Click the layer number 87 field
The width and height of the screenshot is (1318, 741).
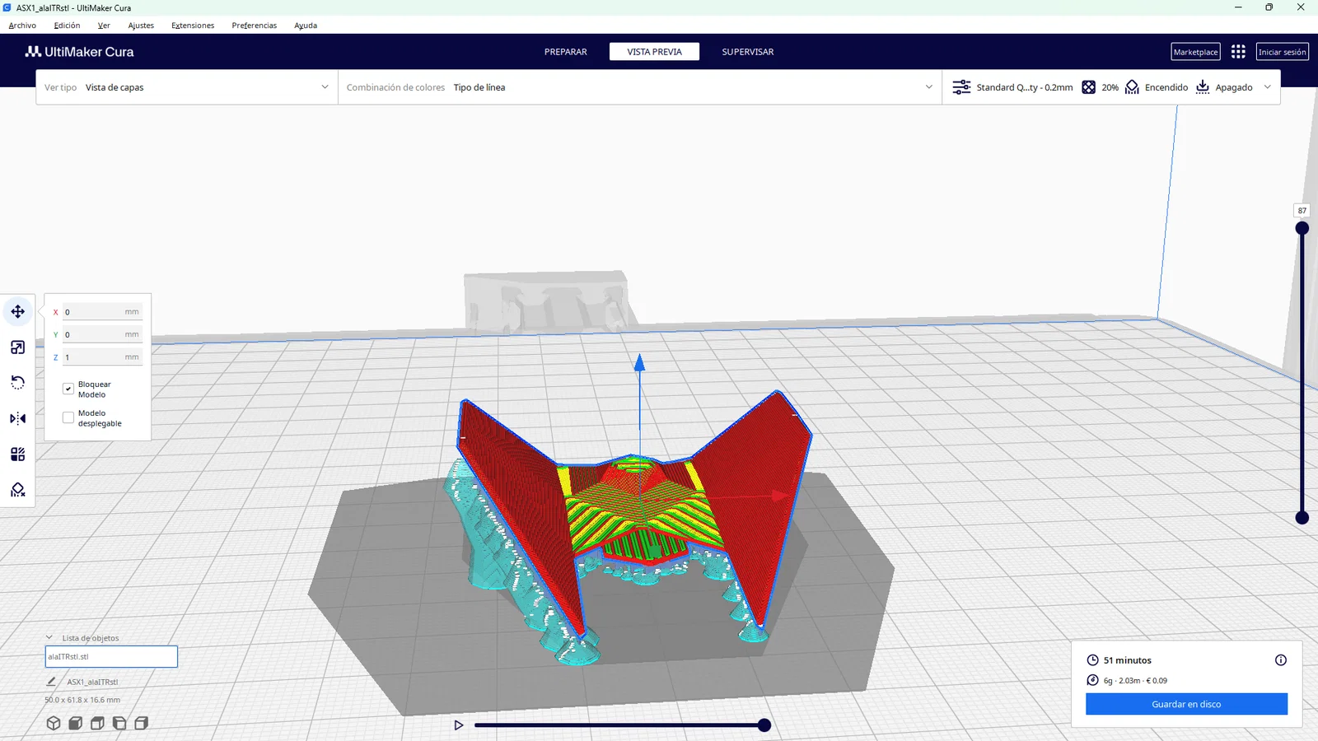click(x=1302, y=211)
